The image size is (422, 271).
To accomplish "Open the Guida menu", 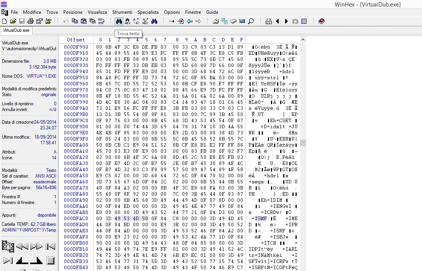I will (x=212, y=12).
